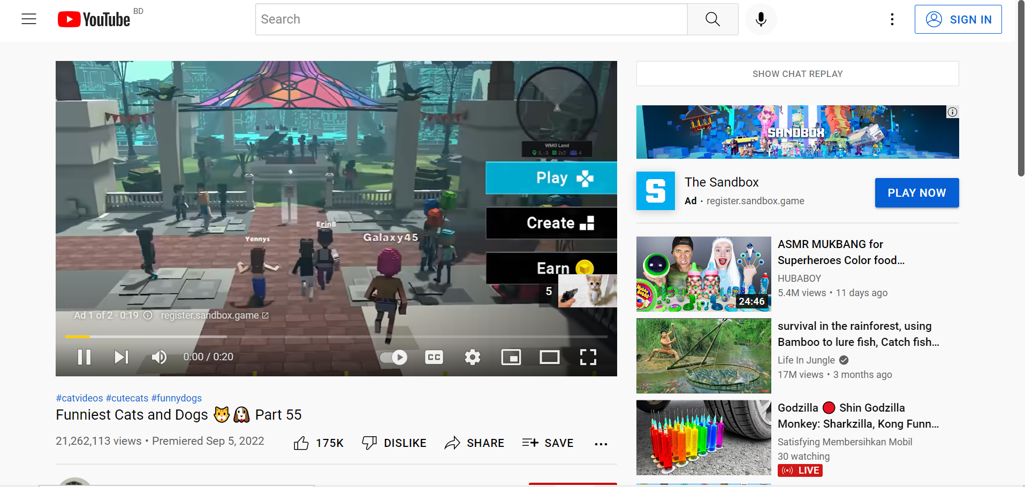Click the 175K like count

pos(330,443)
